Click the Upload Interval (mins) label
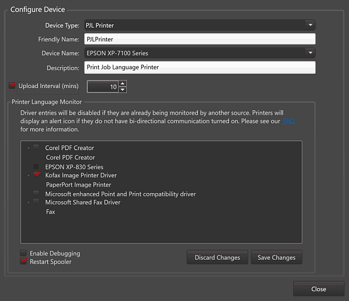 48,86
